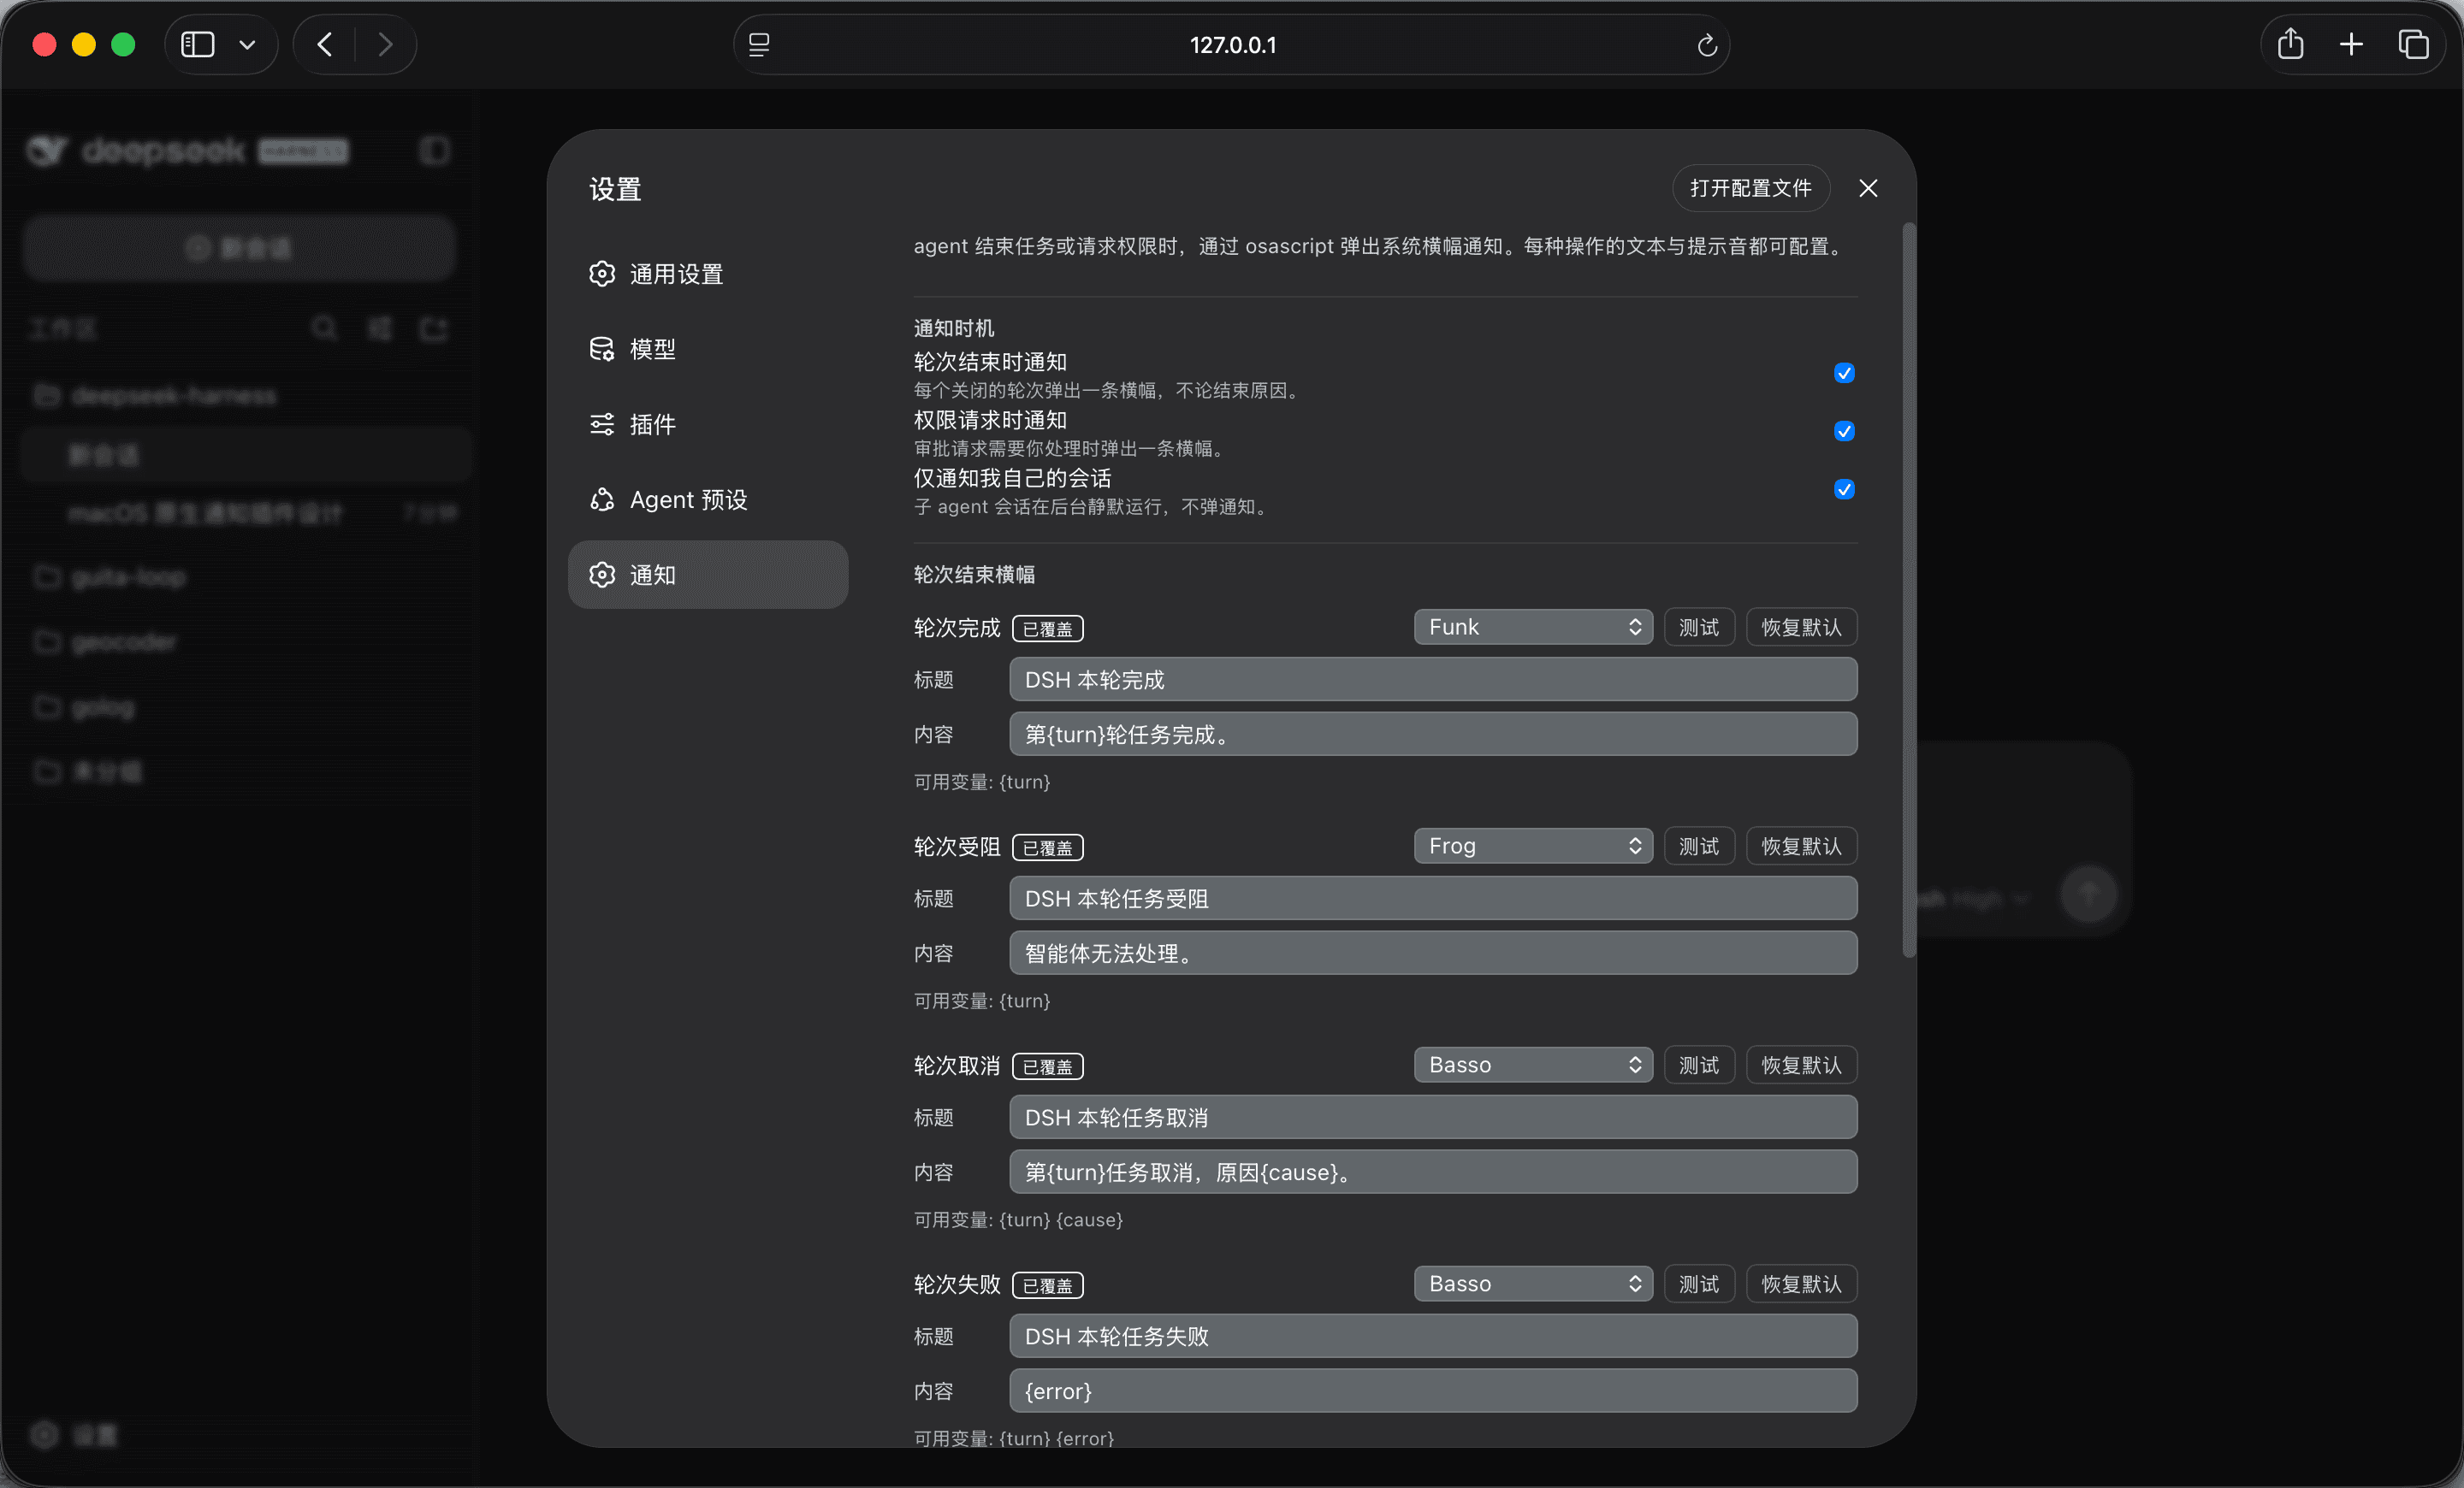
Task: Click the gear icon beside 通知
Action: tap(602, 575)
